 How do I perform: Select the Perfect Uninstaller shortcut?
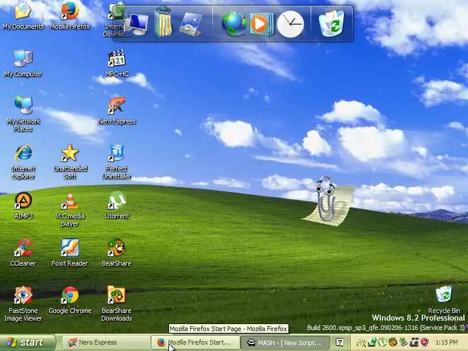[116, 162]
